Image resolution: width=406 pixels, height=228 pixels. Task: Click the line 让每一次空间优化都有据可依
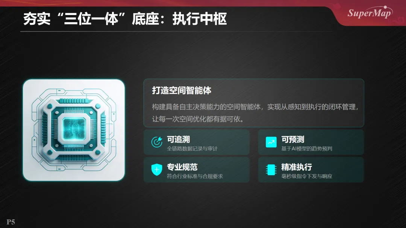[x=198, y=119]
